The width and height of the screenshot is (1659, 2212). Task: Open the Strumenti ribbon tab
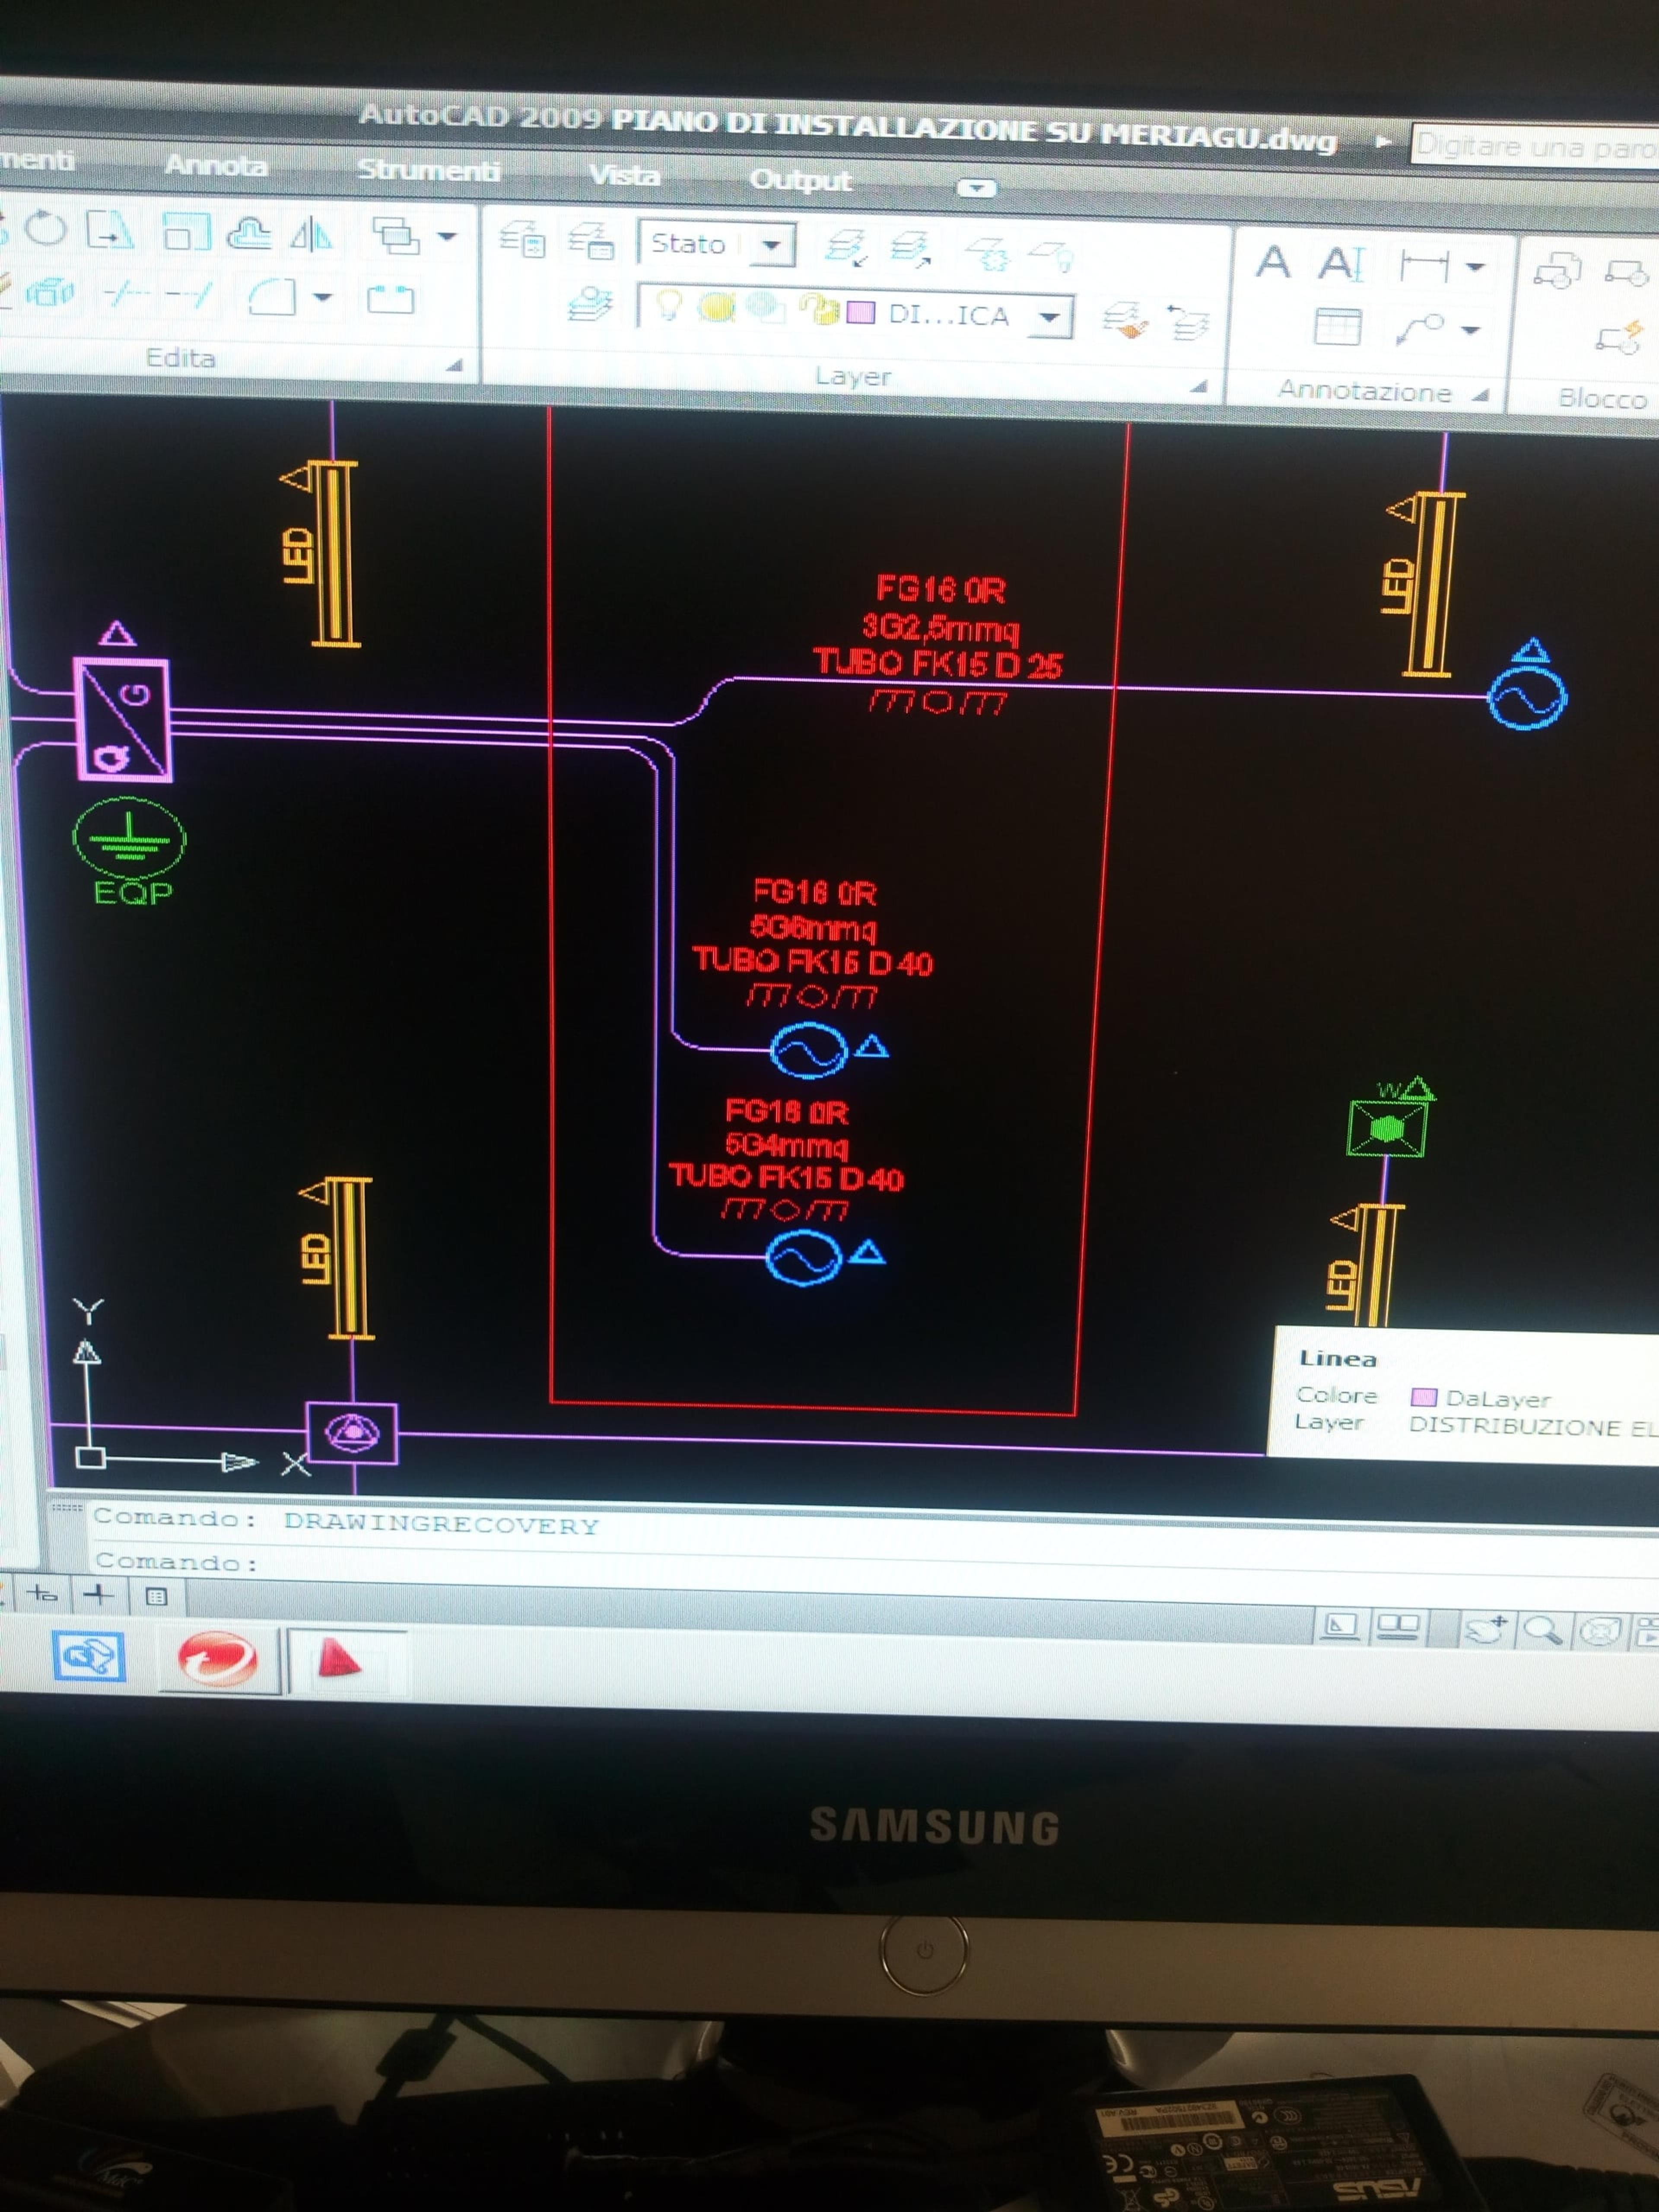click(x=429, y=170)
